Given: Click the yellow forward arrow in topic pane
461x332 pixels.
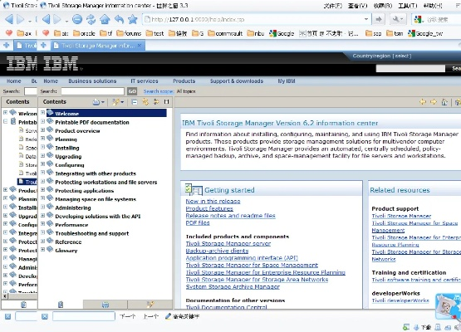Looking at the screenshot, I should [434, 102].
